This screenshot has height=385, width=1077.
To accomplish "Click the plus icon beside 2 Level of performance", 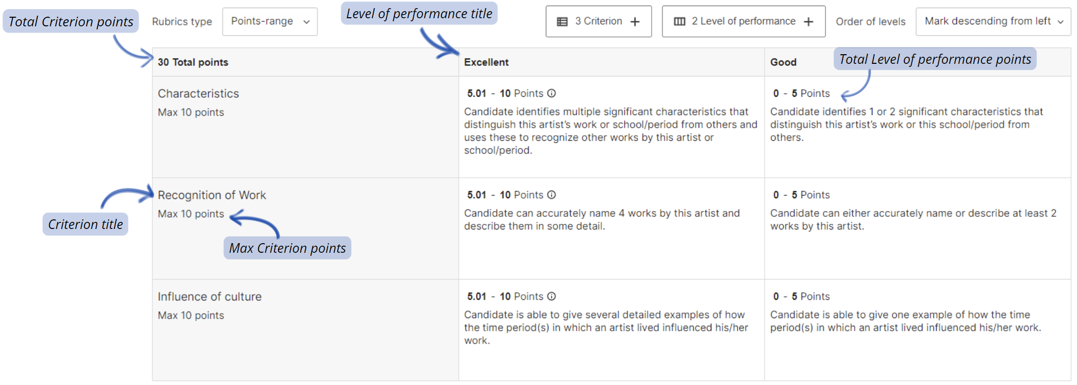I will pos(808,22).
